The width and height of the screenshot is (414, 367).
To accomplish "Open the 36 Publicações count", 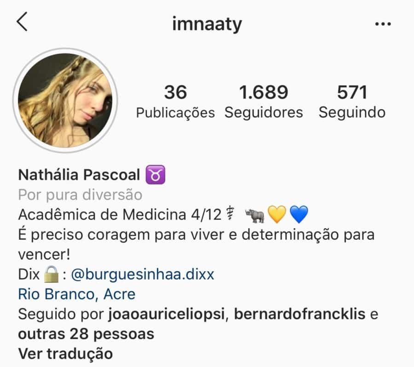I will pyautogui.click(x=175, y=102).
